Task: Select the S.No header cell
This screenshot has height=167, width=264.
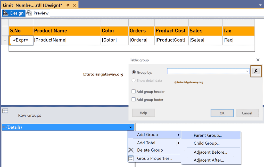Action: (21, 31)
